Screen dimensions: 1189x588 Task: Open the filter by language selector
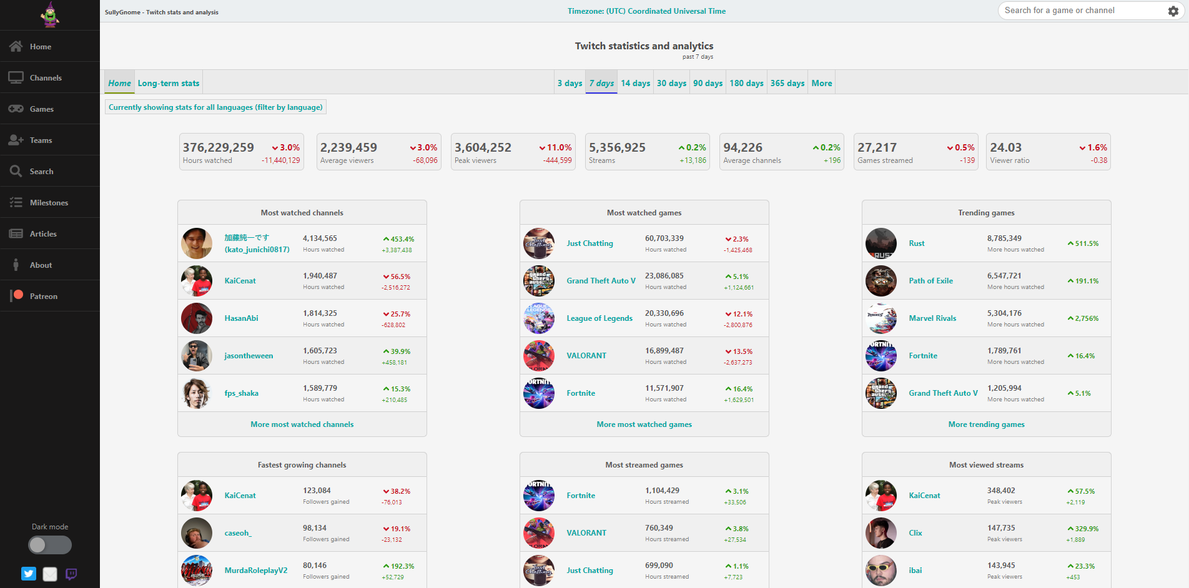coord(215,107)
